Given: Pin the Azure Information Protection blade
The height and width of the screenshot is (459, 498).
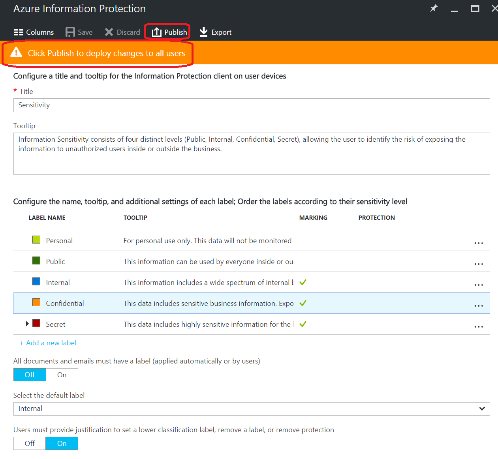Looking at the screenshot, I should coord(433,8).
